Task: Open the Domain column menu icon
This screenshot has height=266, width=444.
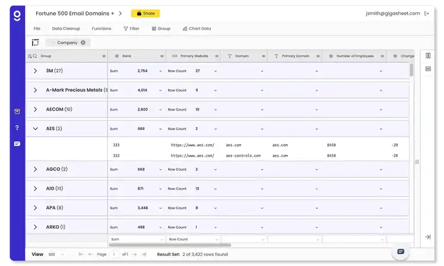Action: tap(263, 56)
